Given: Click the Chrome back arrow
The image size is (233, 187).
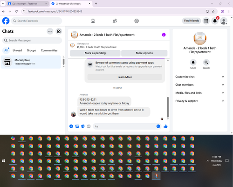Looking at the screenshot, I should pos(3,11).
